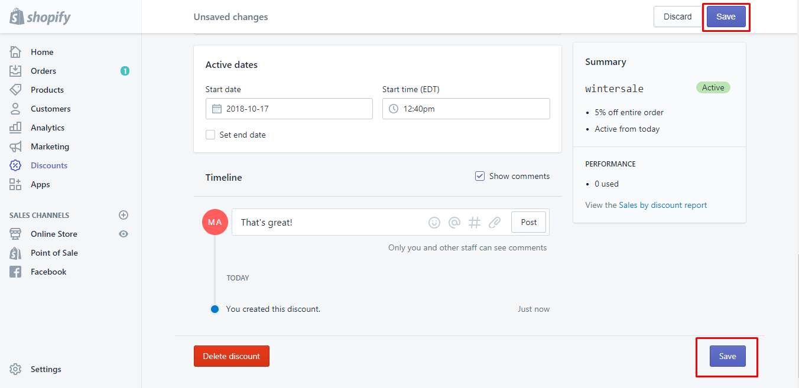Click the Start date field
This screenshot has height=388, width=799.
(x=289, y=109)
